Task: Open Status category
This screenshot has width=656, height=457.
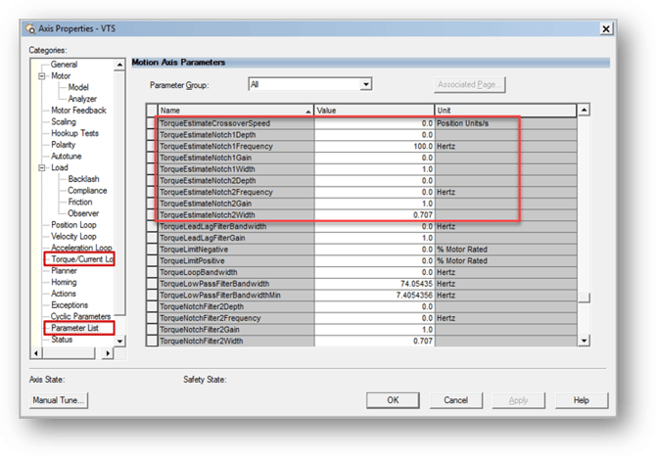Action: (62, 340)
